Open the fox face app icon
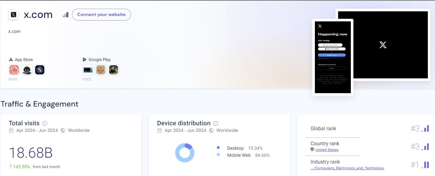 100,70
